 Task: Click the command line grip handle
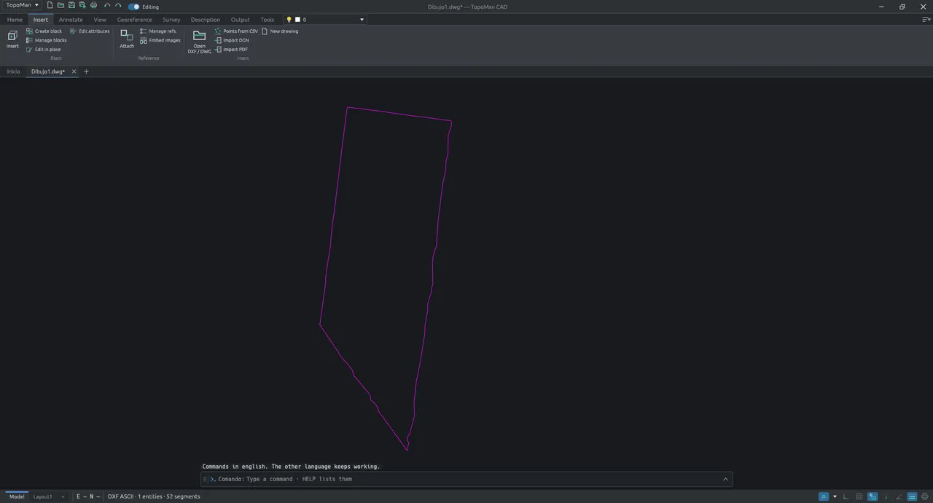point(206,479)
